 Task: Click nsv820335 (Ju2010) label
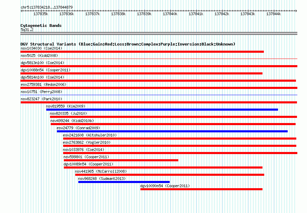[x=68, y=113]
